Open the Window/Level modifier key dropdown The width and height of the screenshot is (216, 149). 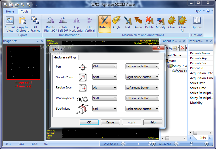[105, 98]
